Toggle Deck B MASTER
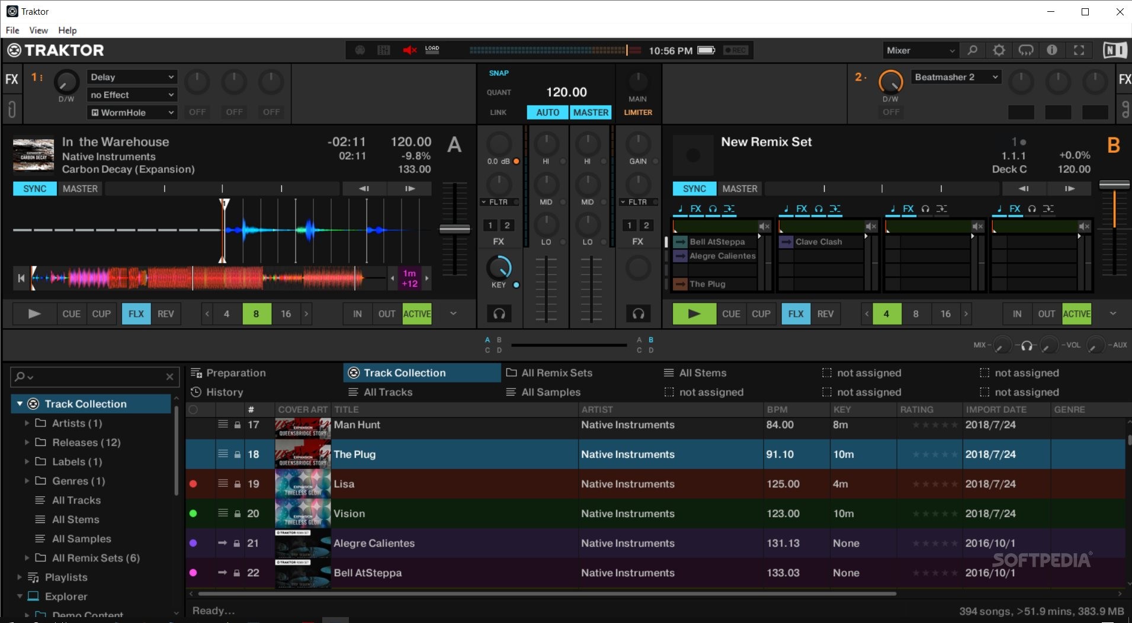The width and height of the screenshot is (1132, 623). pyautogui.click(x=739, y=188)
